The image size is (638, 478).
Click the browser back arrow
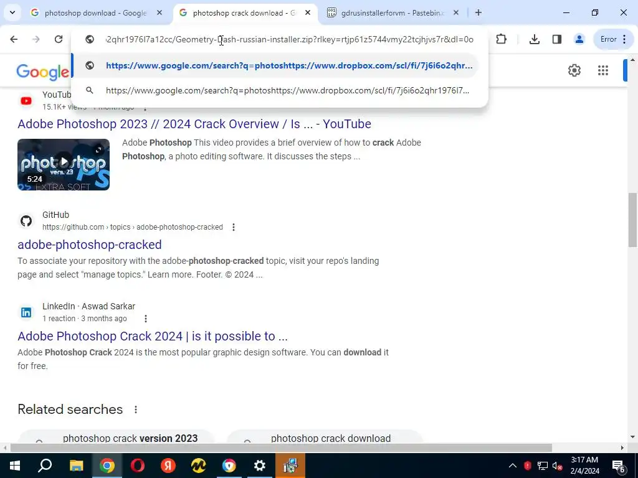[x=14, y=39]
